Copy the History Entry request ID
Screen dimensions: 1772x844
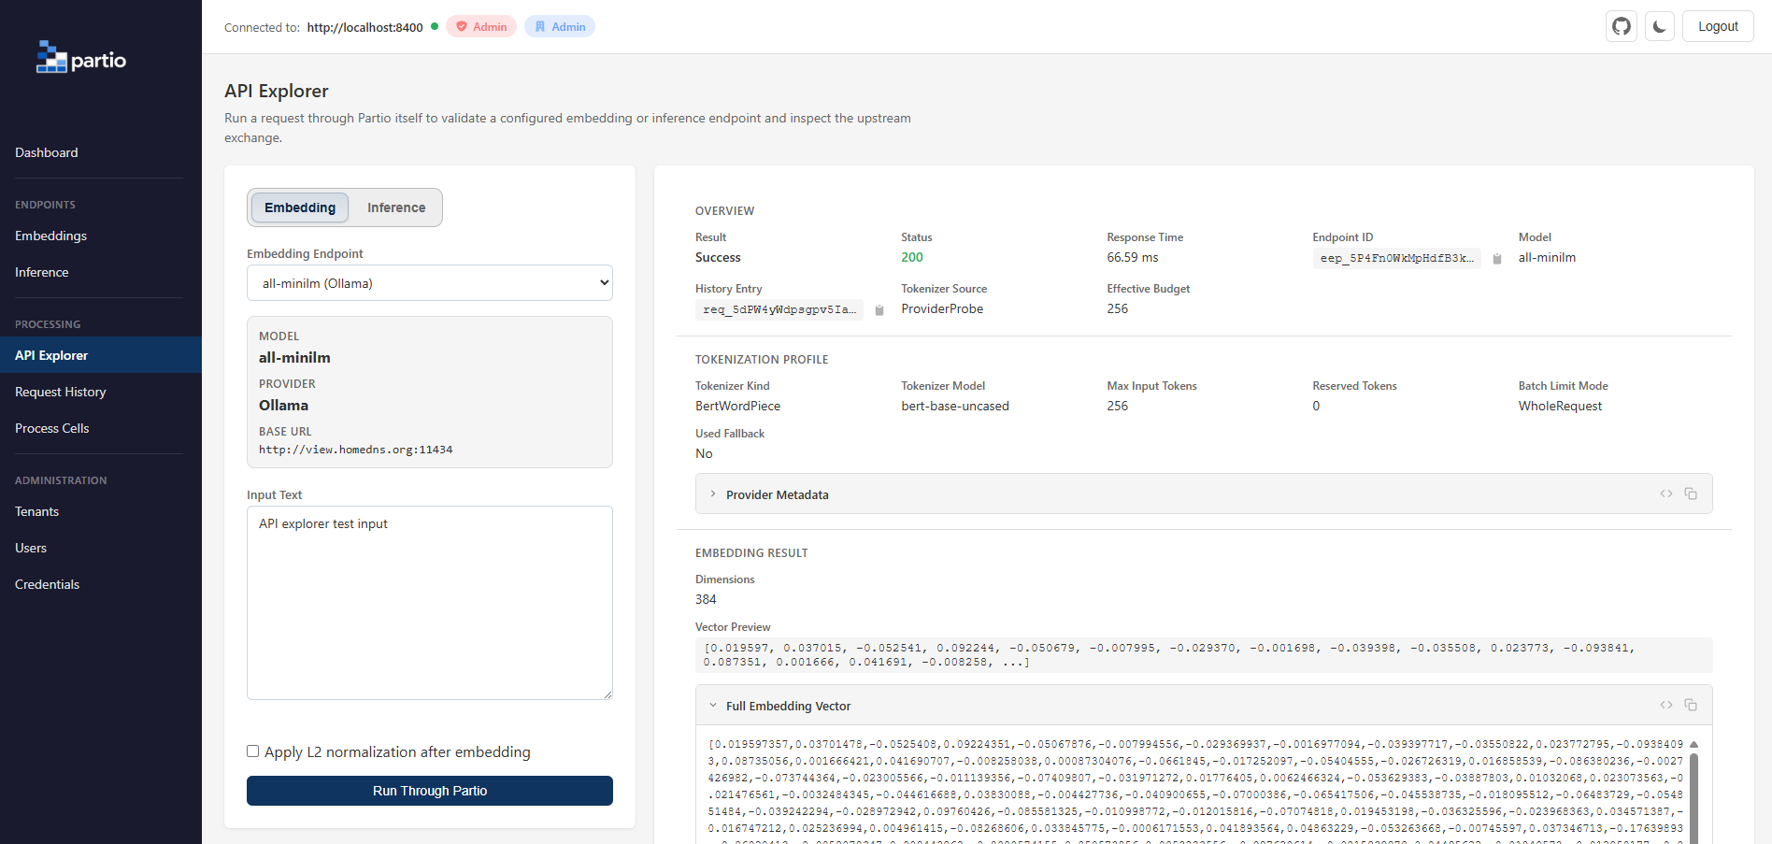[x=879, y=310]
